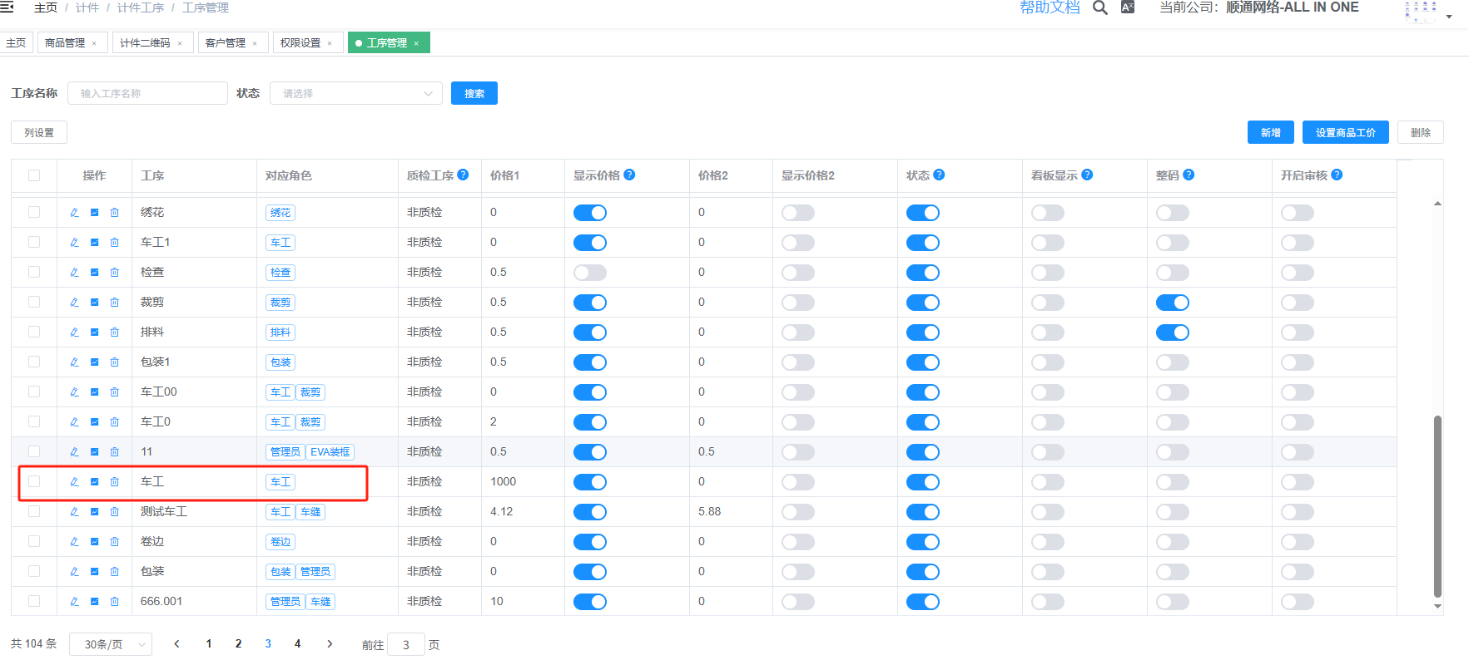Click the search magnifier icon in top bar

[1099, 8]
